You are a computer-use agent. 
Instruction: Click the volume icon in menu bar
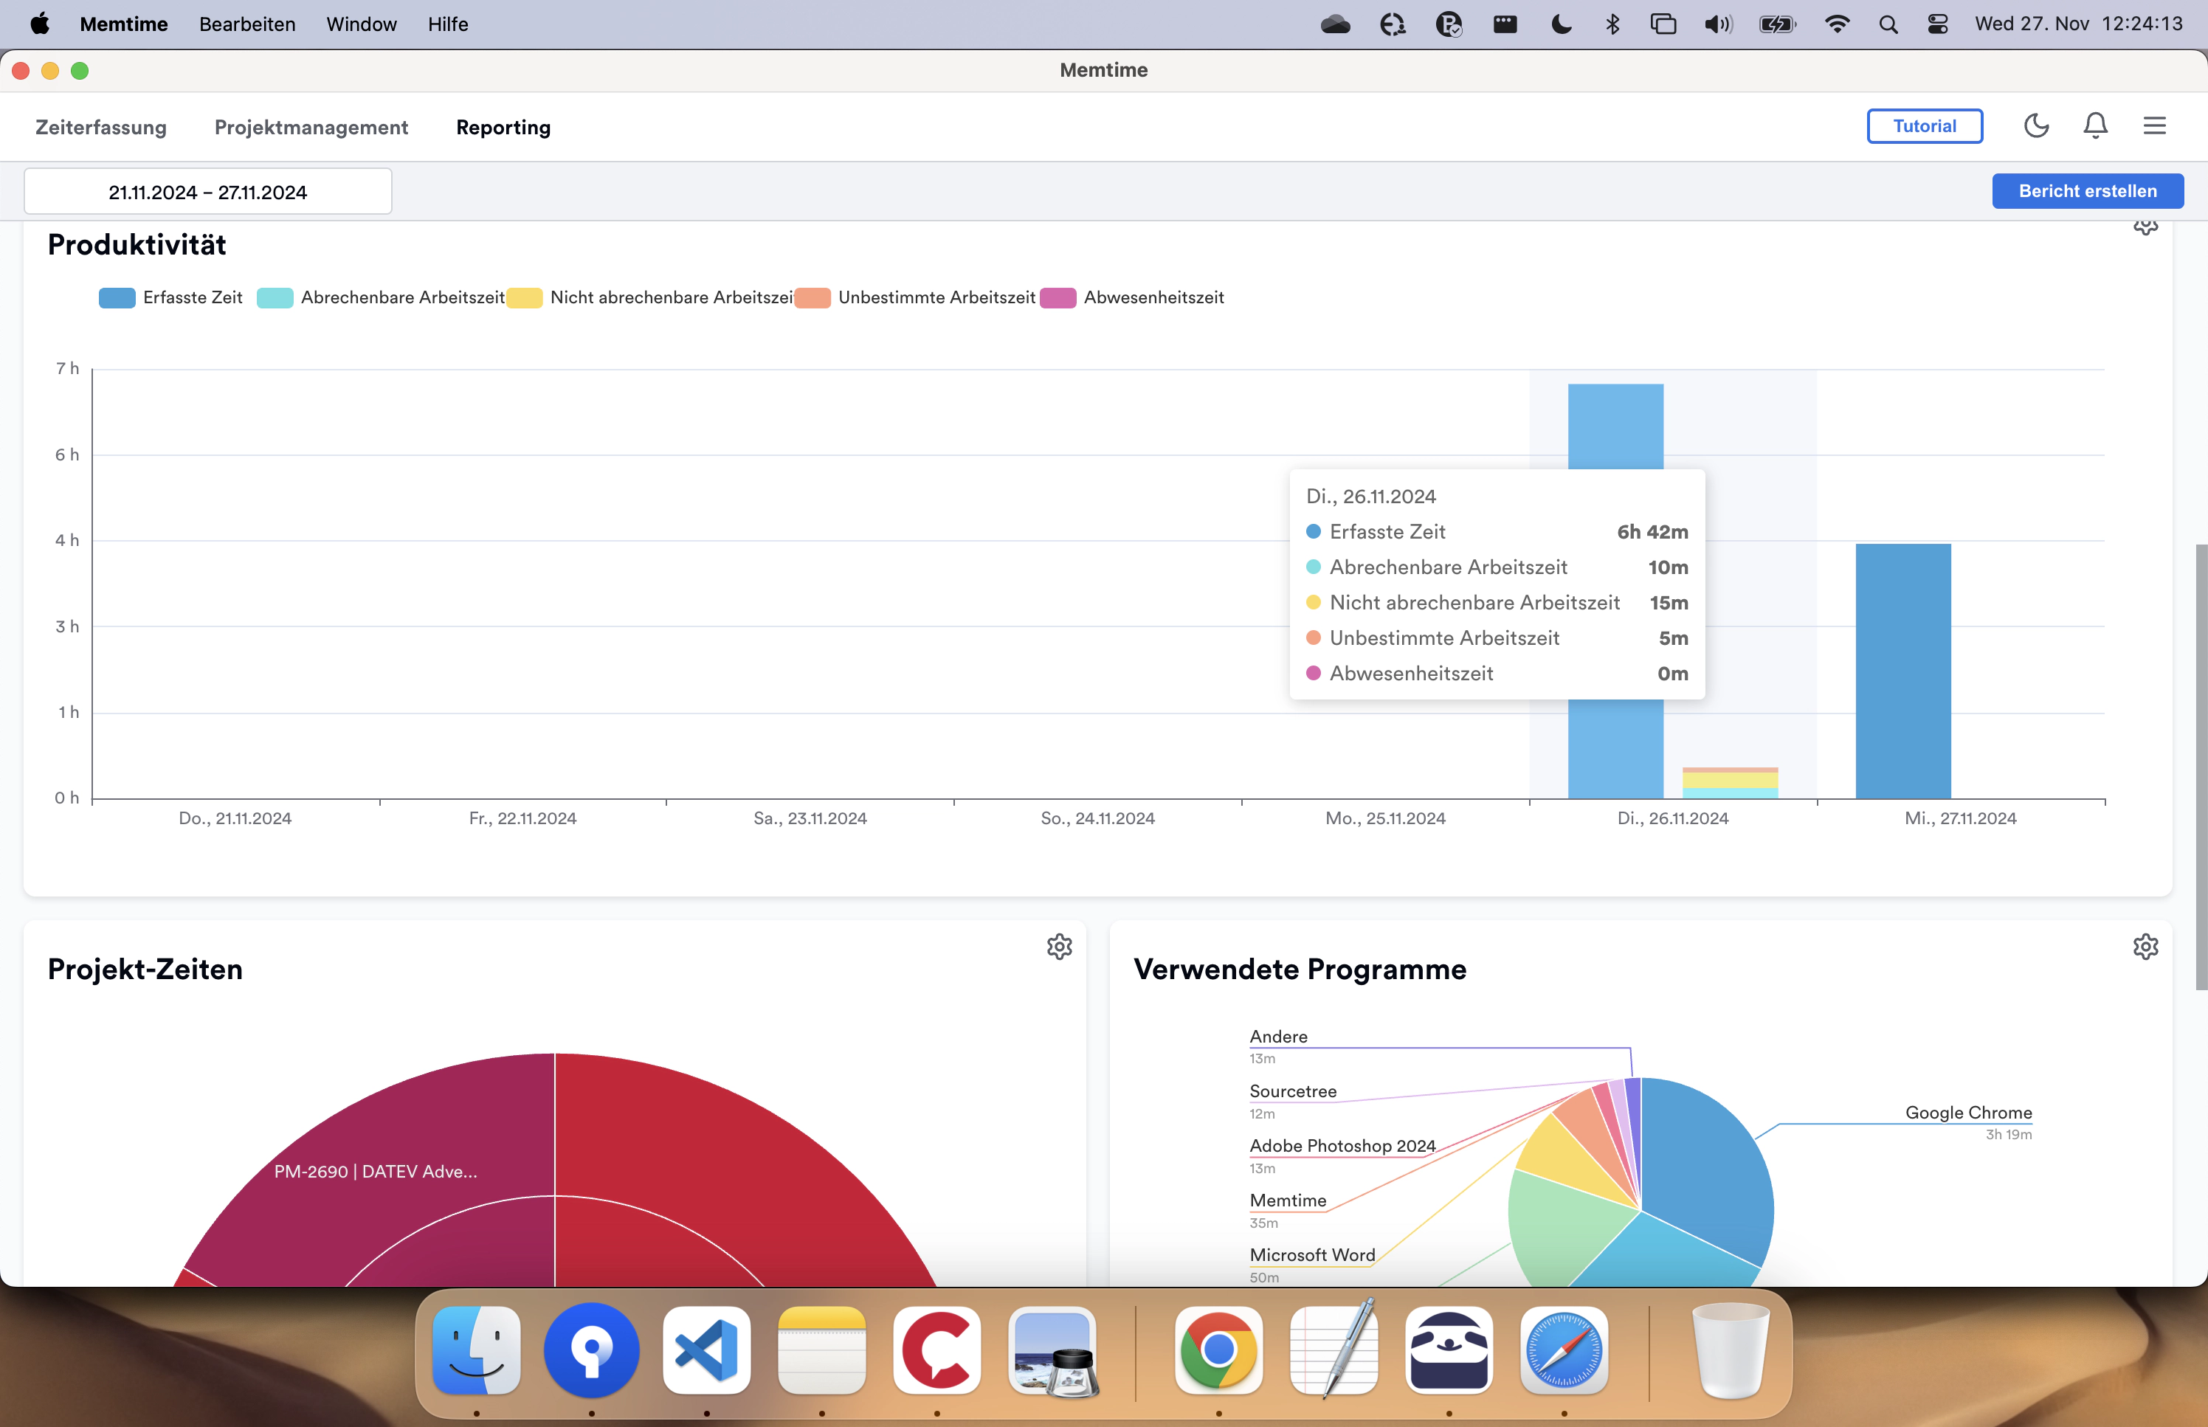pyautogui.click(x=1718, y=24)
